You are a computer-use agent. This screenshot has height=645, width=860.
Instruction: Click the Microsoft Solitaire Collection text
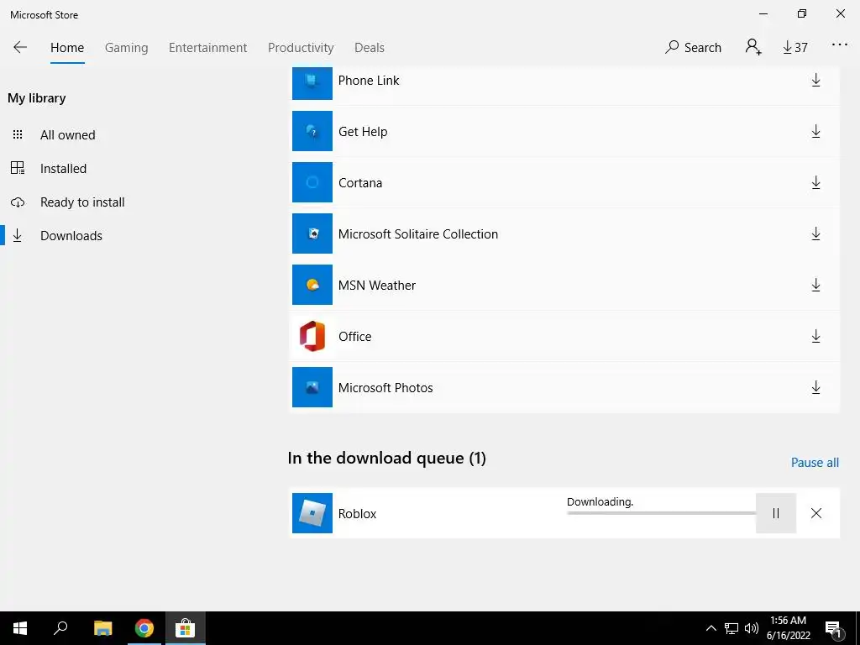point(418,234)
